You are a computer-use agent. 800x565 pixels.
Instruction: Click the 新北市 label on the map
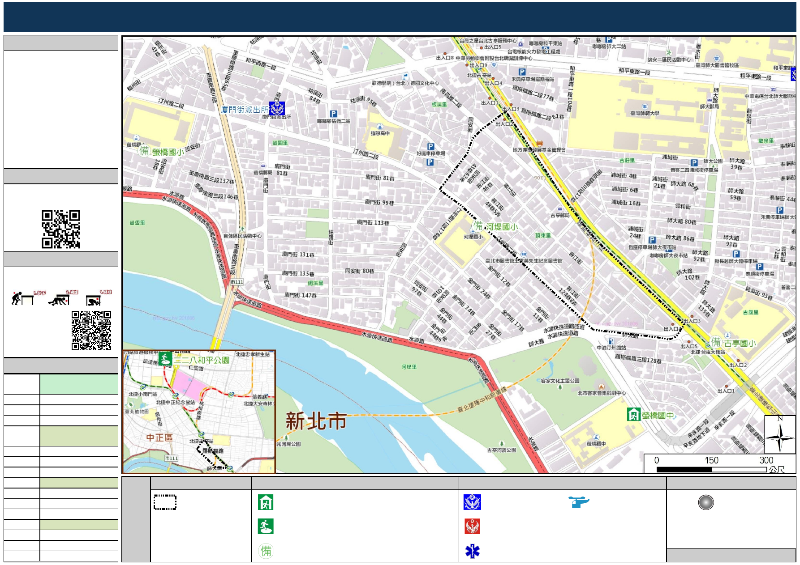click(316, 421)
